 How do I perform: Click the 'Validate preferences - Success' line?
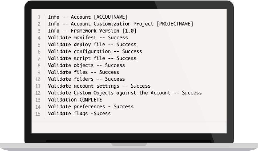[x=91, y=107]
